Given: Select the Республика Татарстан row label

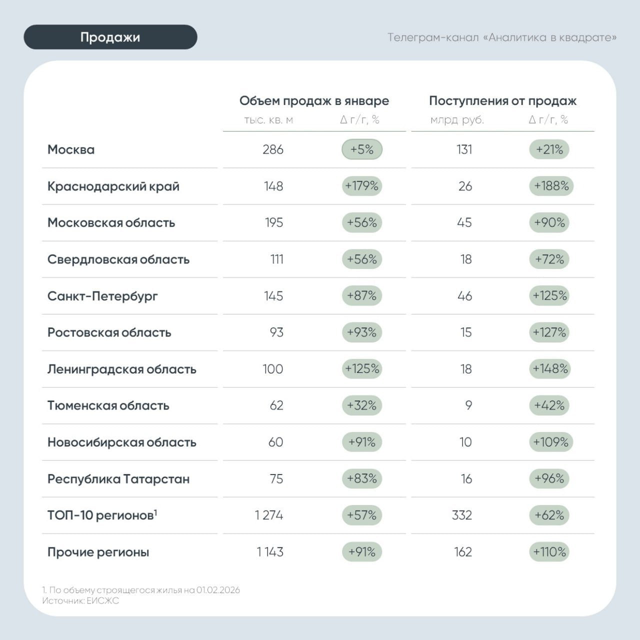Looking at the screenshot, I should (x=118, y=479).
